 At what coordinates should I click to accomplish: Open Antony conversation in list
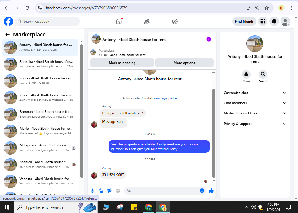coord(40,47)
